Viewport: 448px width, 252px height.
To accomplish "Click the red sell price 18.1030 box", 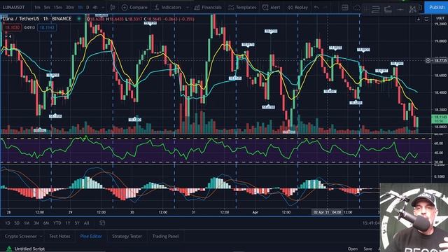I will point(13,27).
